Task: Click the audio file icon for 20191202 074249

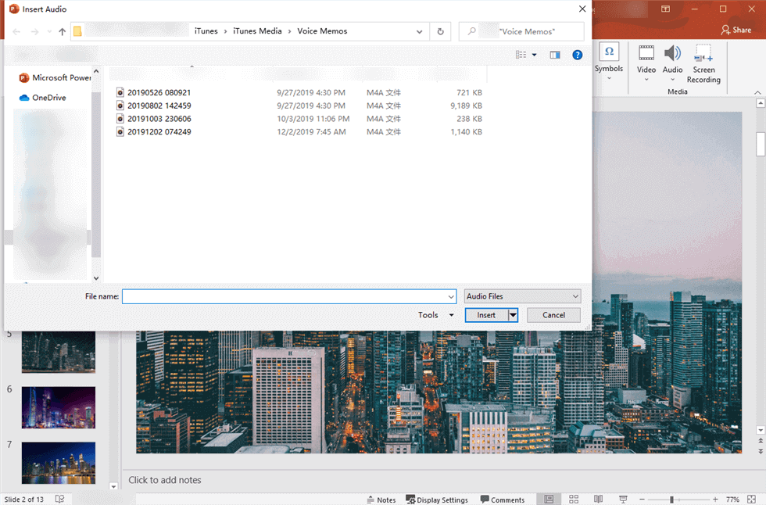Action: pyautogui.click(x=120, y=132)
